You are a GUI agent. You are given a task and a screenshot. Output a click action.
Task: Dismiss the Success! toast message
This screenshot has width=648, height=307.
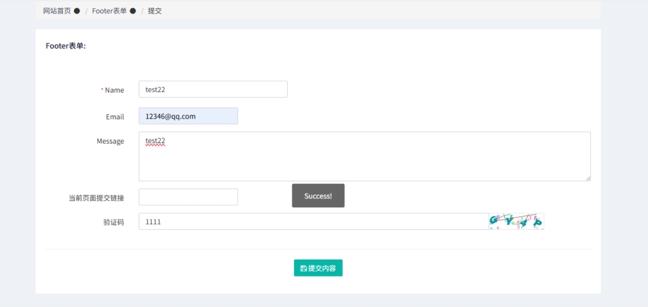click(x=318, y=196)
